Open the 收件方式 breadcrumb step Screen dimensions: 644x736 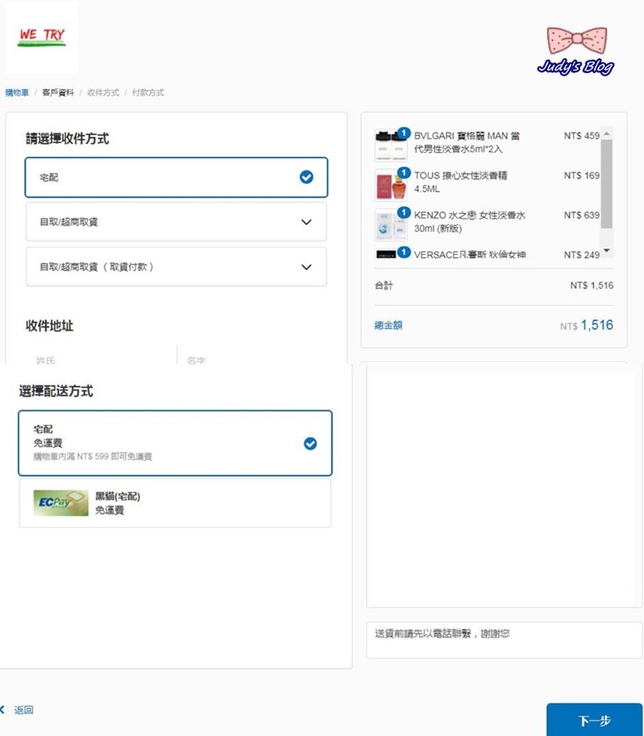[103, 93]
